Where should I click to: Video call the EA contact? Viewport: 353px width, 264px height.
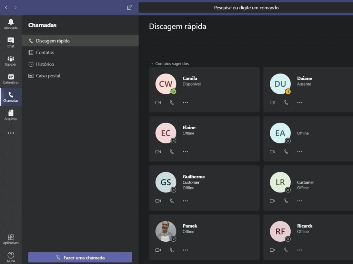272,152
